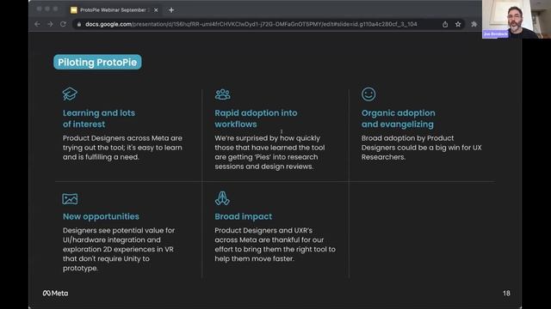The image size is (551, 309).
Task: Click the presenter name label on webcam
Action: click(496, 34)
